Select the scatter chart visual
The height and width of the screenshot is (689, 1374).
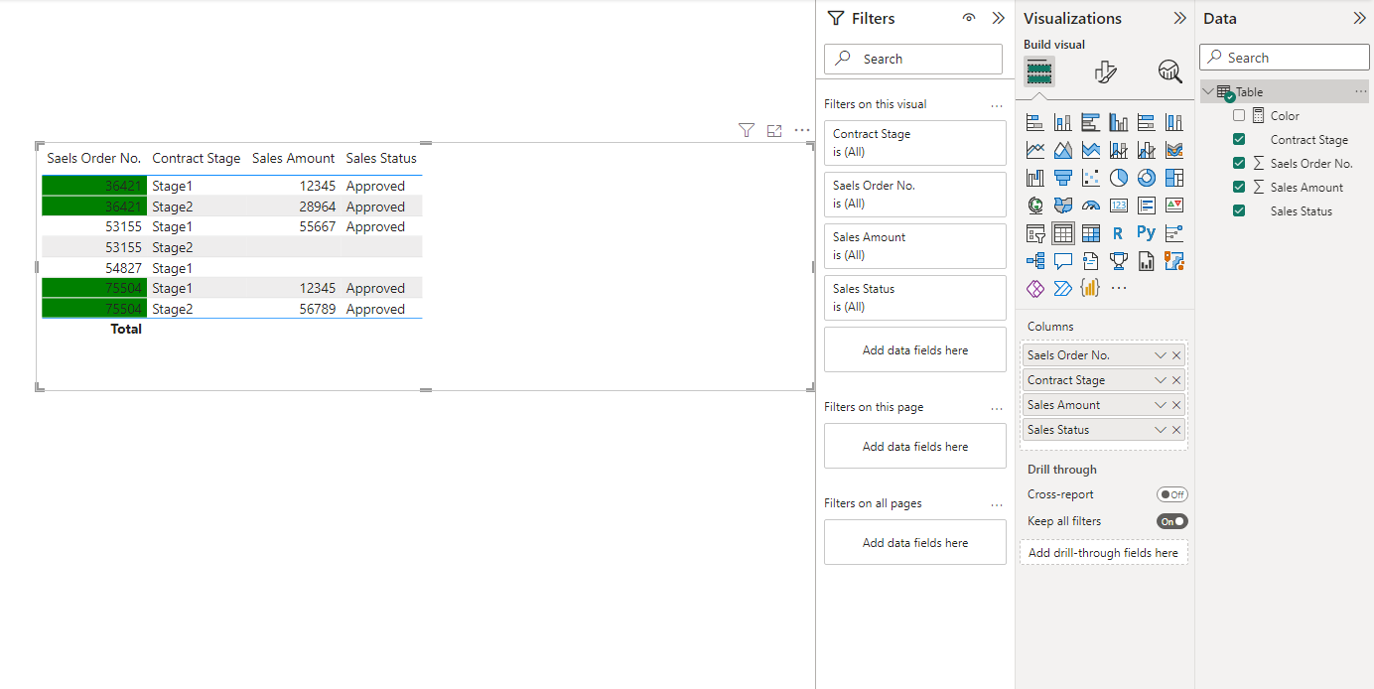tap(1091, 179)
